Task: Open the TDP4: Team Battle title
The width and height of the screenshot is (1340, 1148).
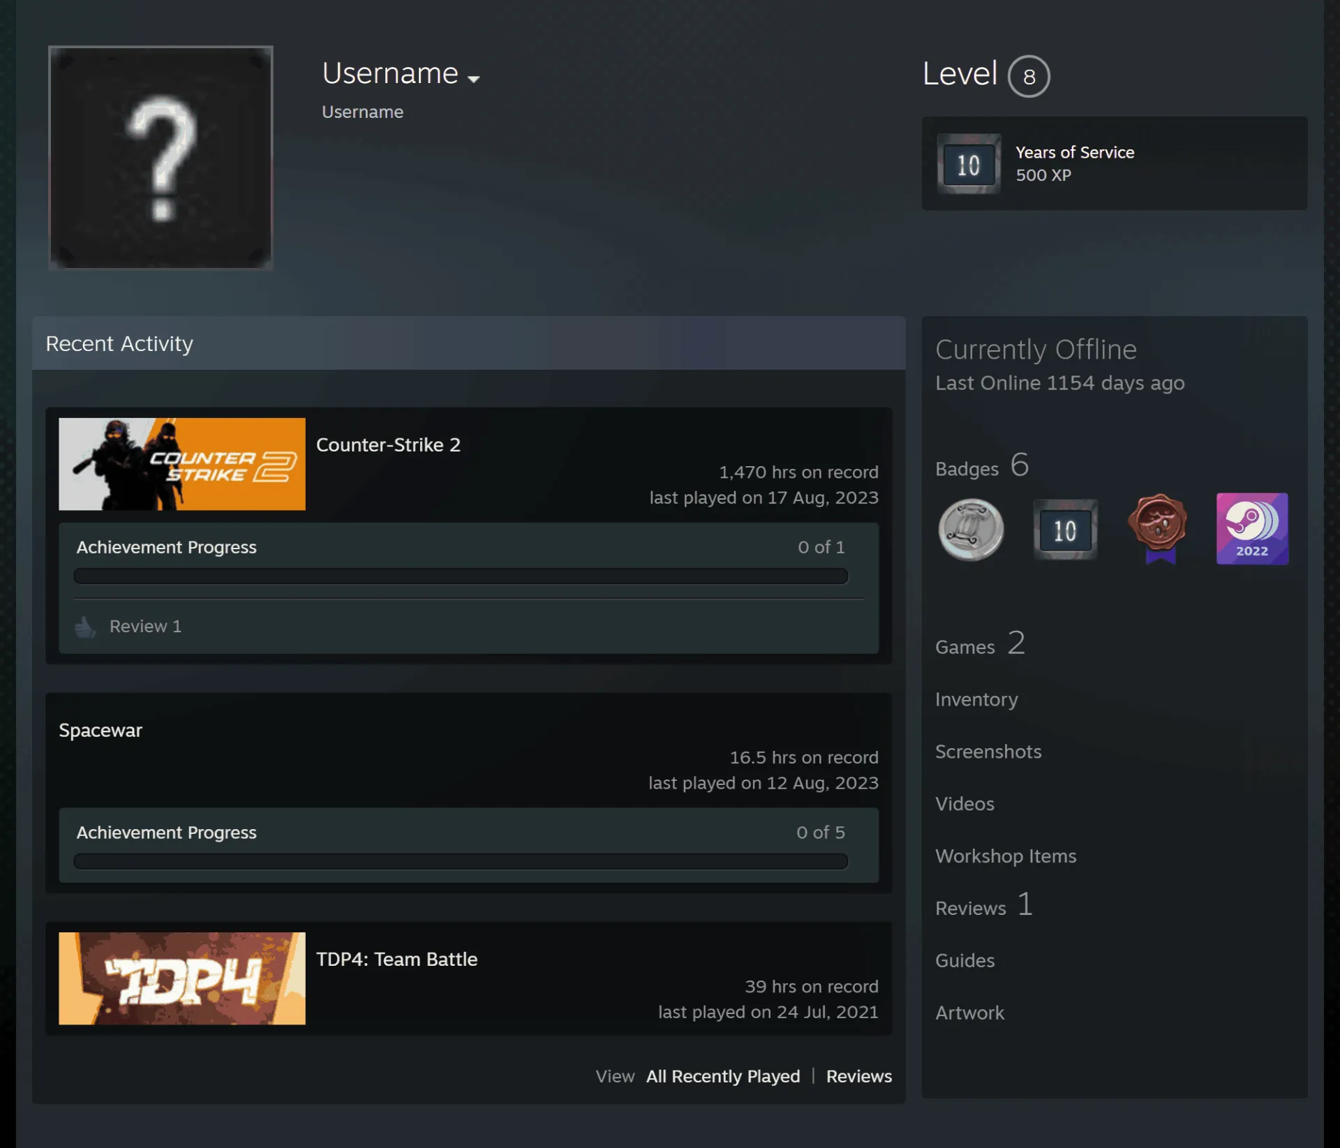Action: [396, 959]
